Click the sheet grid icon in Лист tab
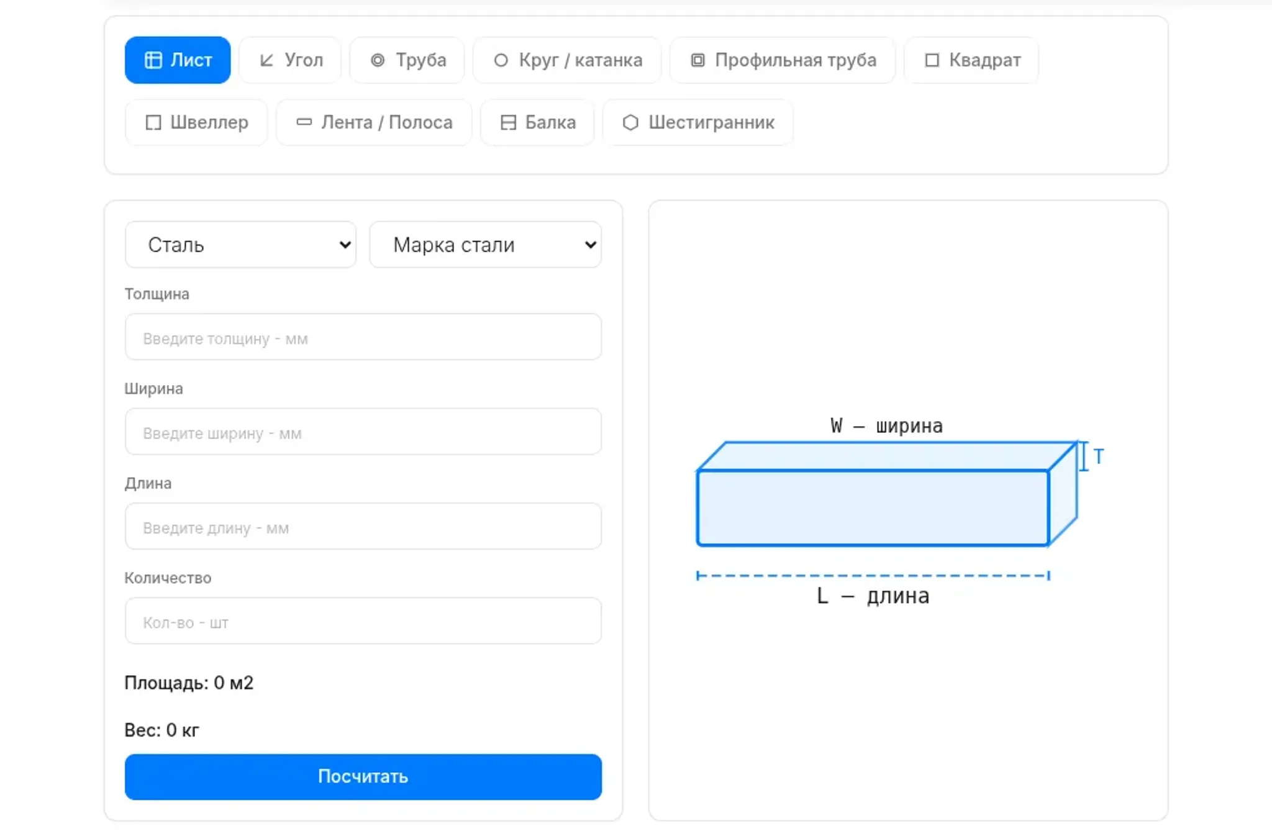This screenshot has height=831, width=1272. coord(153,60)
